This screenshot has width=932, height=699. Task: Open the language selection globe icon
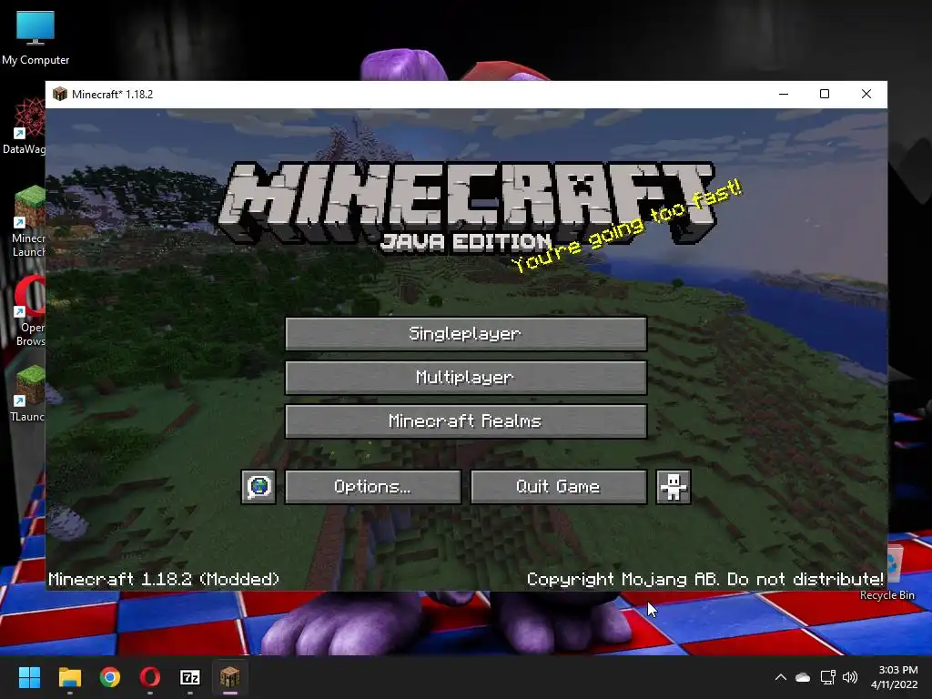(x=258, y=487)
